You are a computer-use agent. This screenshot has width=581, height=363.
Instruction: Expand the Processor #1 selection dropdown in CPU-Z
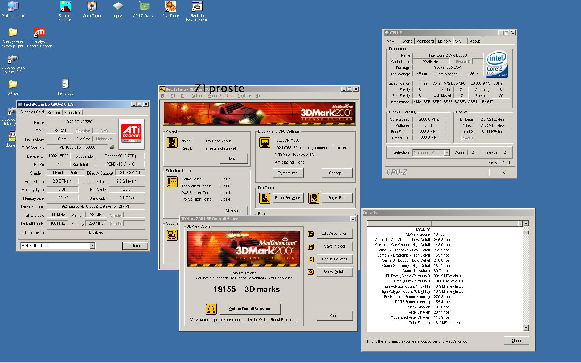pos(446,153)
